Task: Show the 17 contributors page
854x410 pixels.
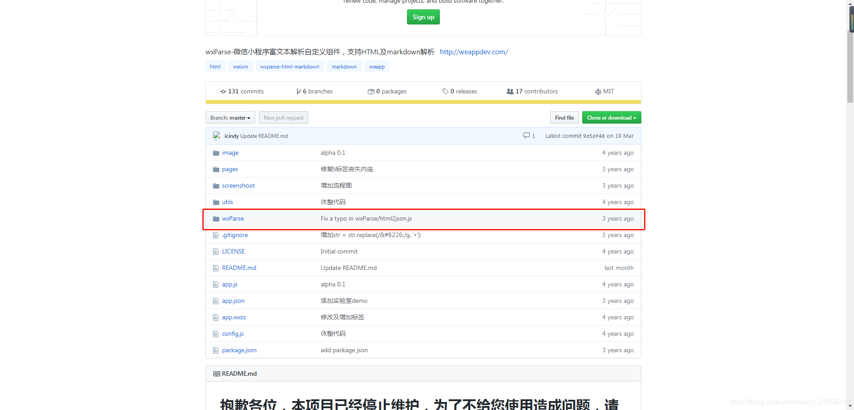Action: [x=532, y=91]
